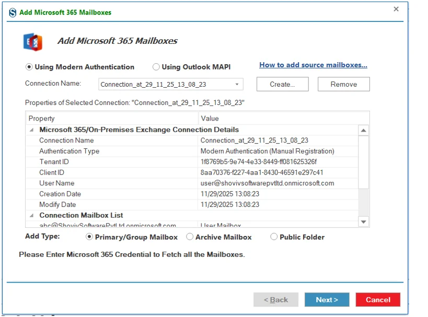Click value user@shovivsoftwarepvtltd.onmicrosoft.com

pyautogui.click(x=267, y=183)
